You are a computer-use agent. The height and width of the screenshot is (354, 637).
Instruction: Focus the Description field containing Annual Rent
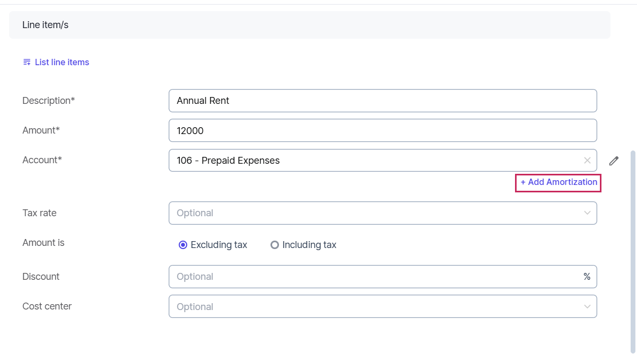pos(382,101)
